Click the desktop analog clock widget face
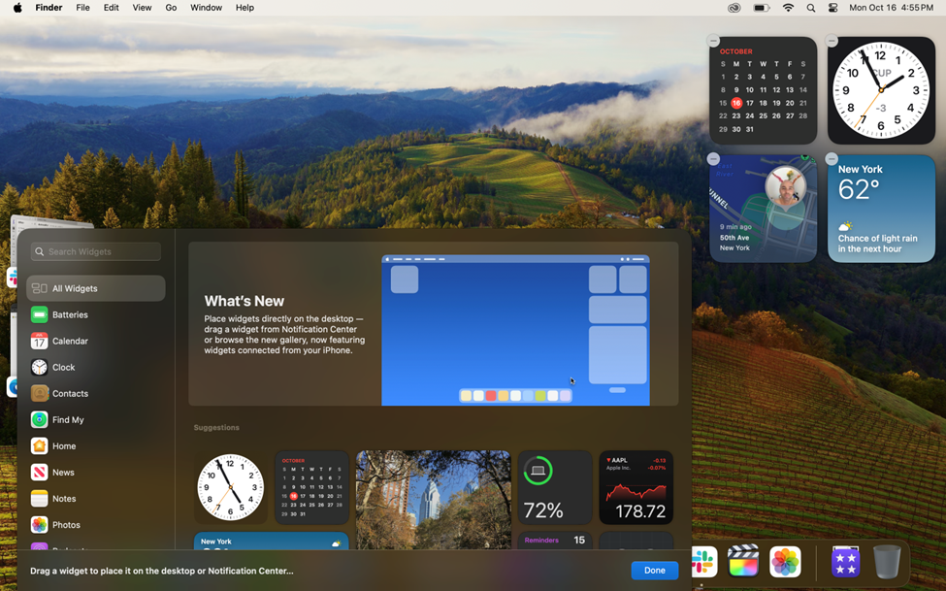The image size is (946, 591). (881, 90)
